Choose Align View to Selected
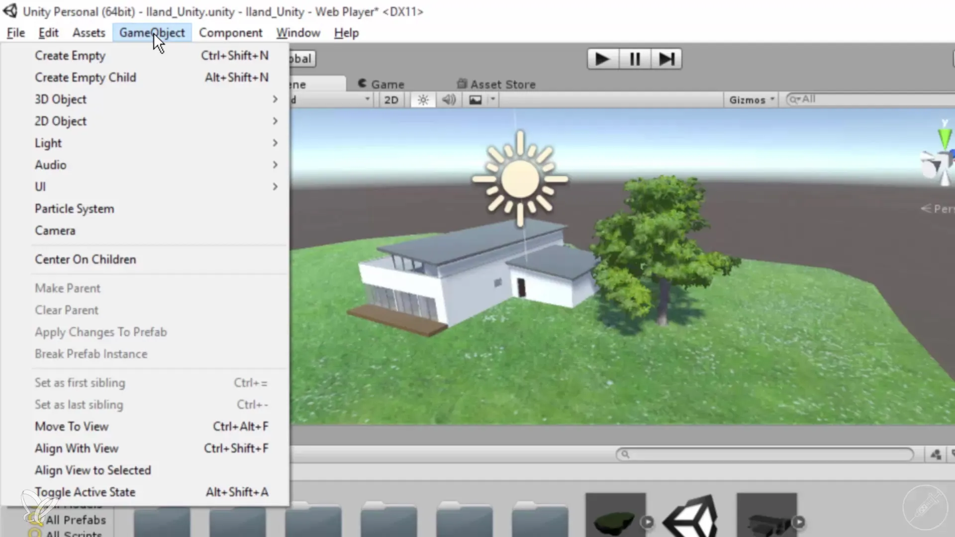 click(x=145, y=470)
